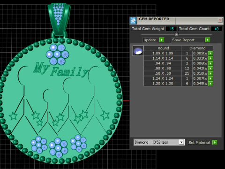Click the Diamond column header
225x169 pixels.
[197, 48]
